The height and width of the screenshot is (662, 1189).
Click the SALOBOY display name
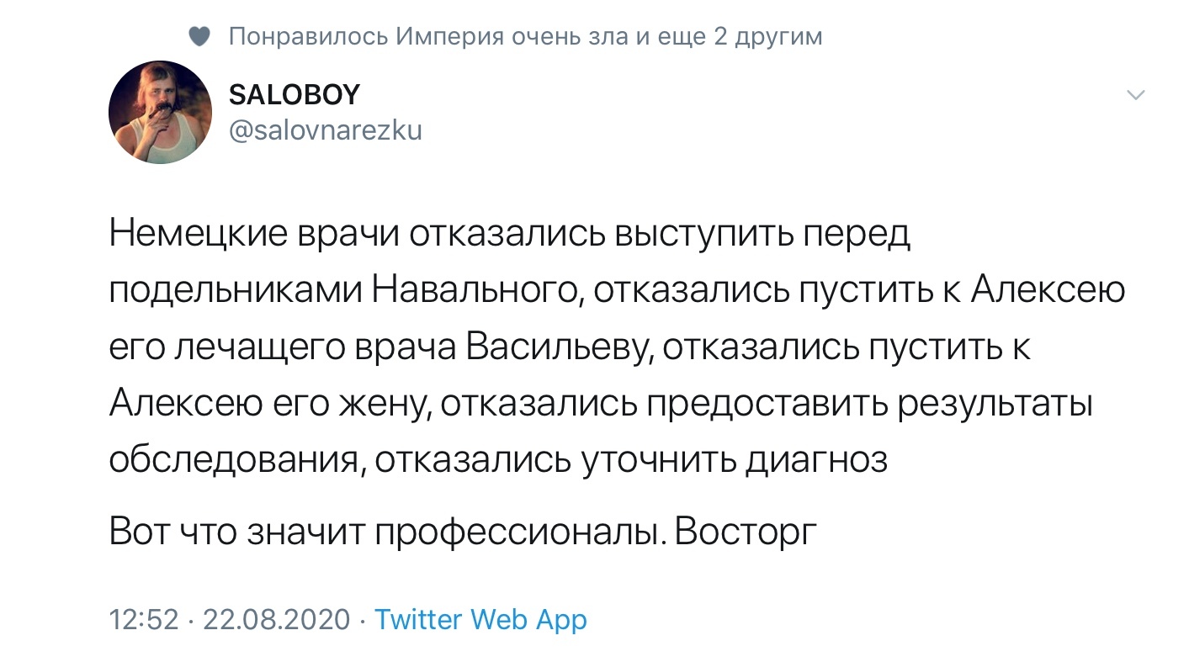pyautogui.click(x=294, y=95)
